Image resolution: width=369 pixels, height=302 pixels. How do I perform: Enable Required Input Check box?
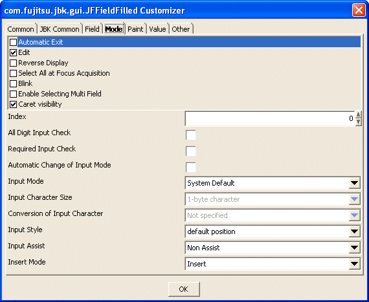pyautogui.click(x=190, y=151)
